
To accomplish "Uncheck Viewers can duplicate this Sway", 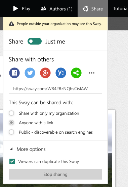I will tap(12, 161).
